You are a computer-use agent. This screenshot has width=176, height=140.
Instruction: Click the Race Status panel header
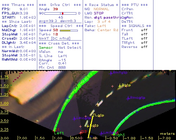[x=101, y=5]
